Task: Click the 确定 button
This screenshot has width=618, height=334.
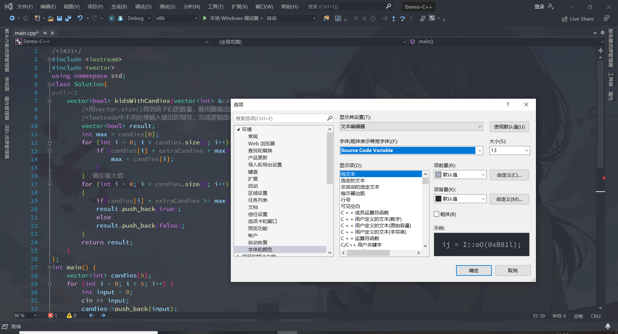Action: point(473,270)
